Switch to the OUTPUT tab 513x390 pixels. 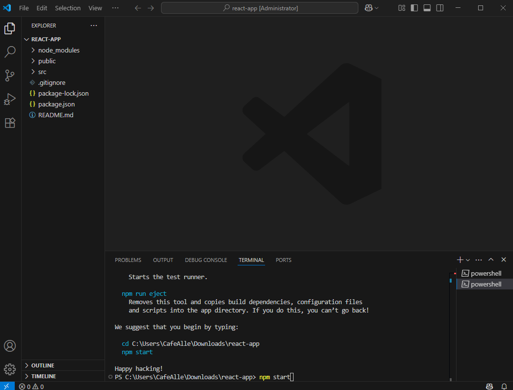point(163,260)
